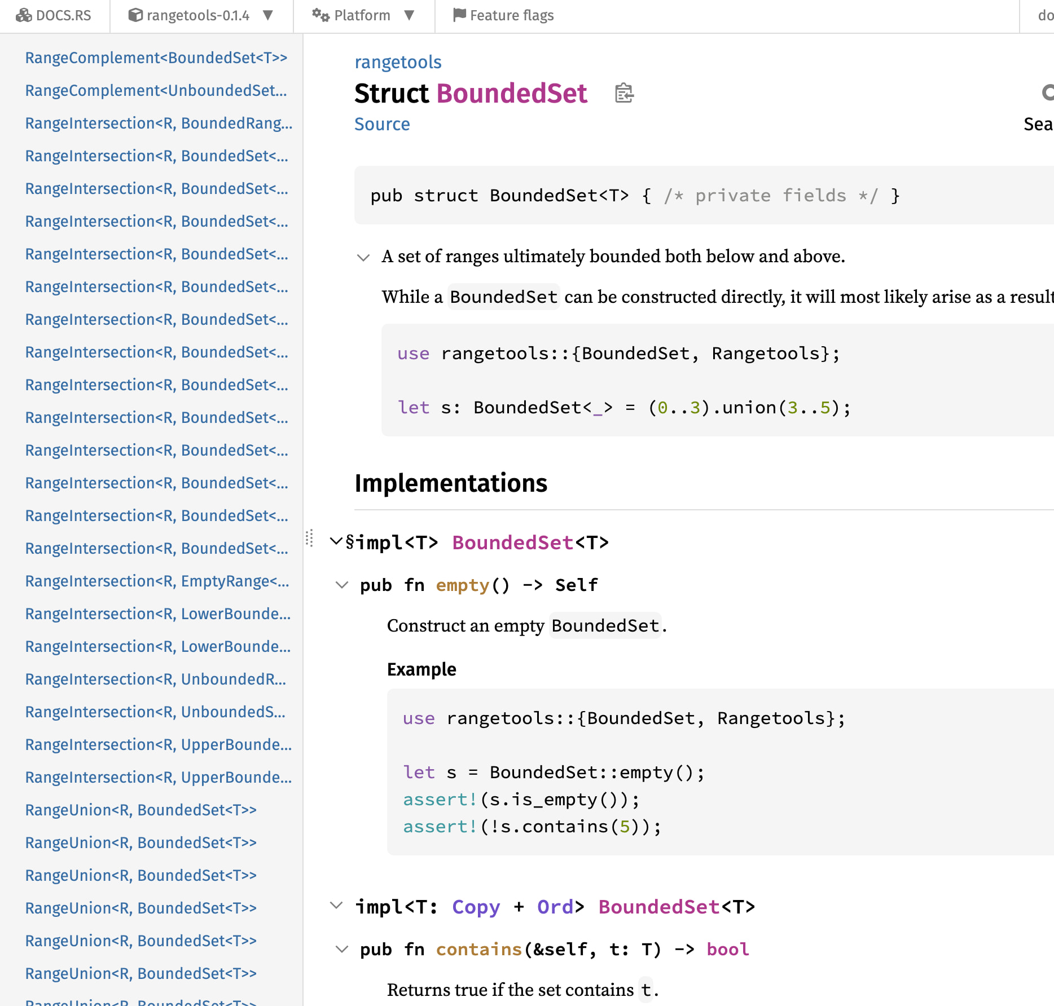Click the gear icon next to Platform
The height and width of the screenshot is (1006, 1054).
point(319,15)
